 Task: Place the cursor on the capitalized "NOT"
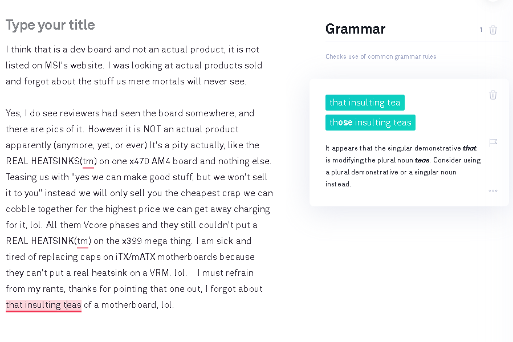tap(152, 129)
